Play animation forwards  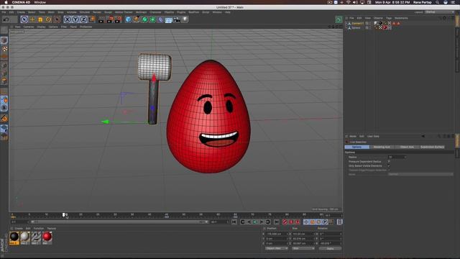255,222
